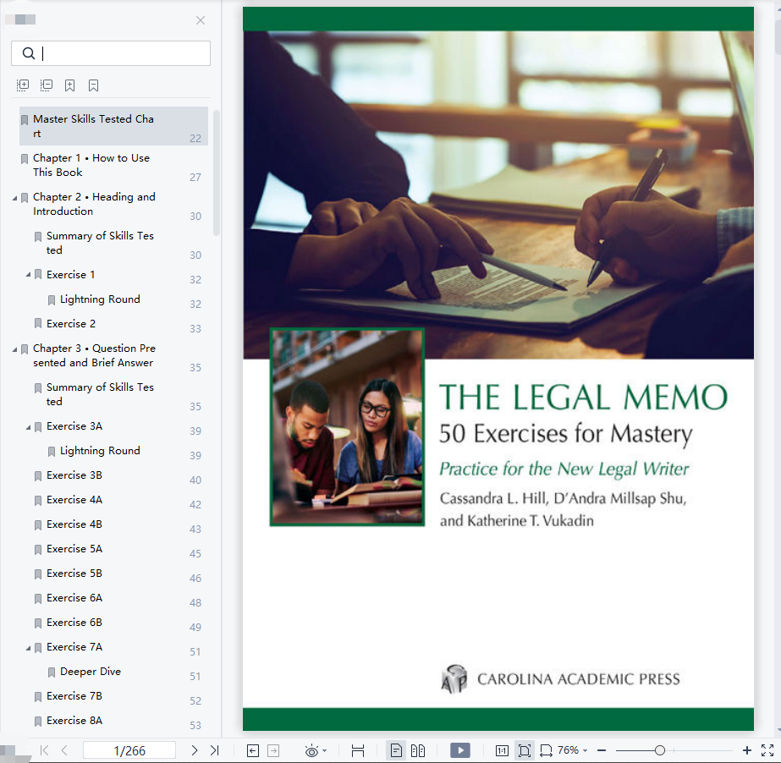Collapse the Exercise 1 bookmark

pos(28,275)
